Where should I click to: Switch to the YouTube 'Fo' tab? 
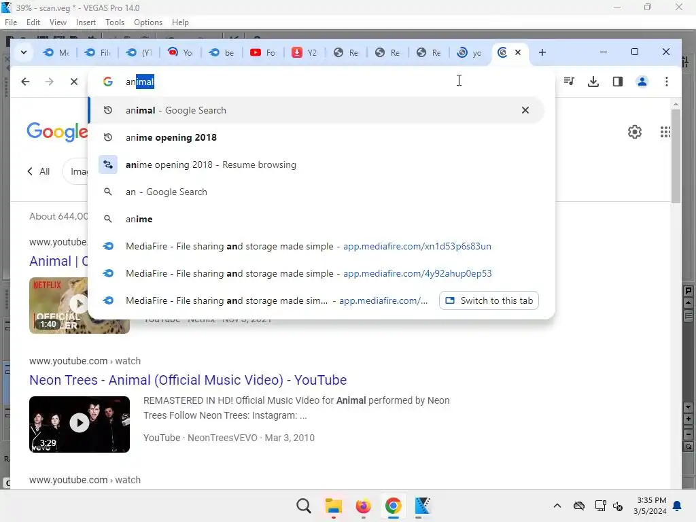point(263,53)
